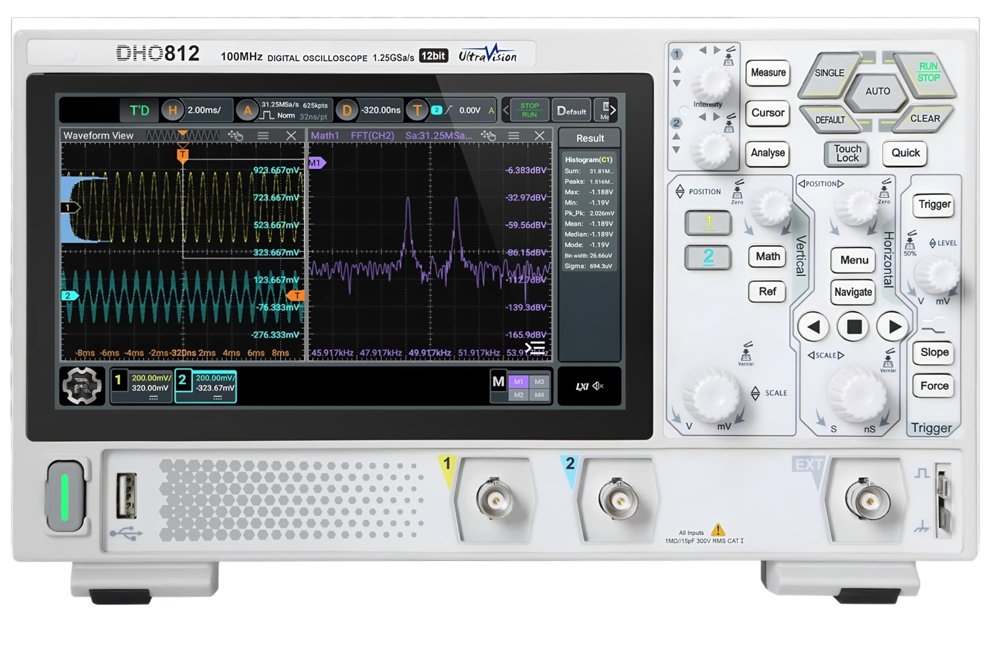Viewport: 991px width, 661px height.
Task: Select the cyan channel 2 ground marker
Action: [70, 296]
